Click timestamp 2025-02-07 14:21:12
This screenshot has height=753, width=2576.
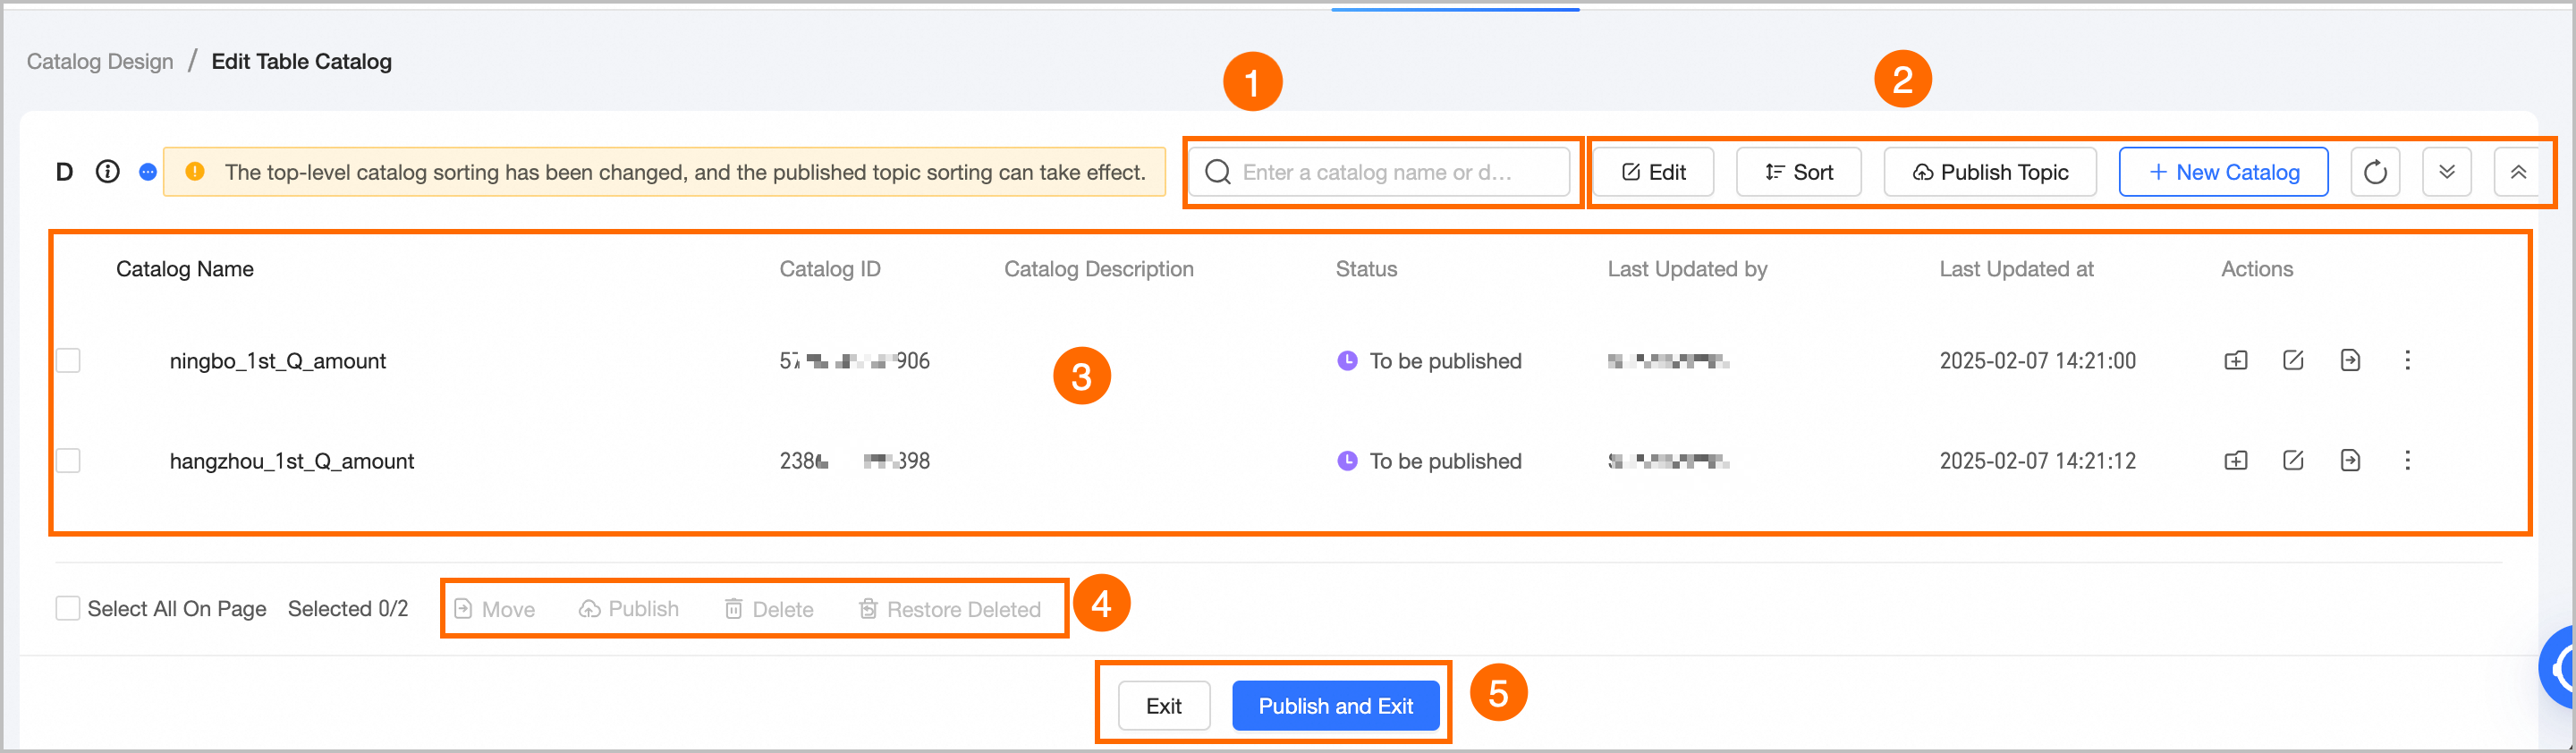tap(2038, 461)
